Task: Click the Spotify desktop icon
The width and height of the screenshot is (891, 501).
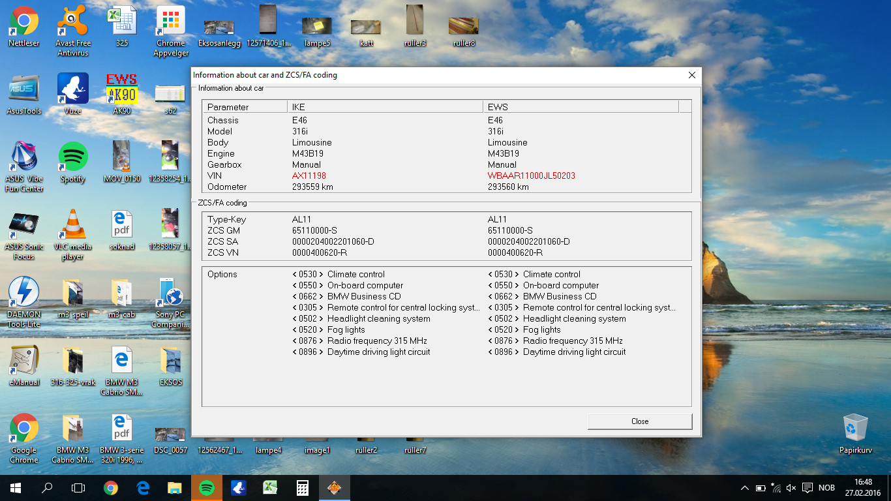Action: point(73,162)
